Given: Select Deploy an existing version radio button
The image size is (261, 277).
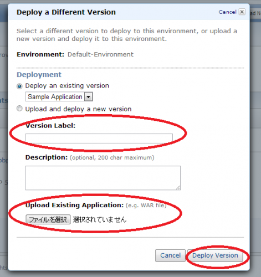Looking at the screenshot, I should tap(19, 86).
